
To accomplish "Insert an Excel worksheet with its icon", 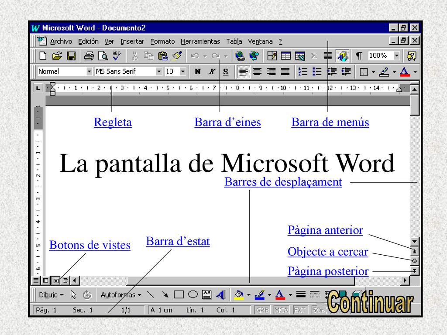I will (x=300, y=56).
